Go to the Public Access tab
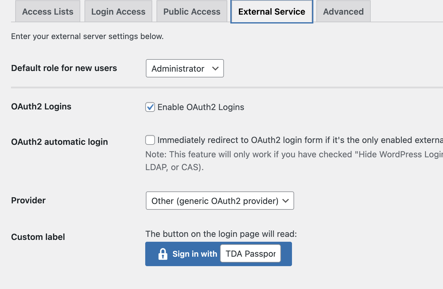Screen dimensions: 443x289 point(192,12)
